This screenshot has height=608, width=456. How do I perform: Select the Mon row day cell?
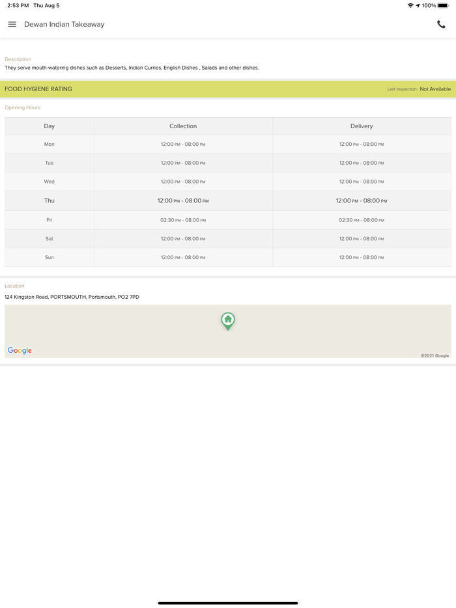[50, 144]
